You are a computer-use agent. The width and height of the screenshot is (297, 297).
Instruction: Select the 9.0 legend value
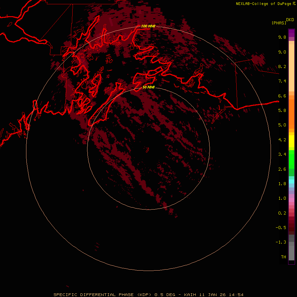(282, 52)
